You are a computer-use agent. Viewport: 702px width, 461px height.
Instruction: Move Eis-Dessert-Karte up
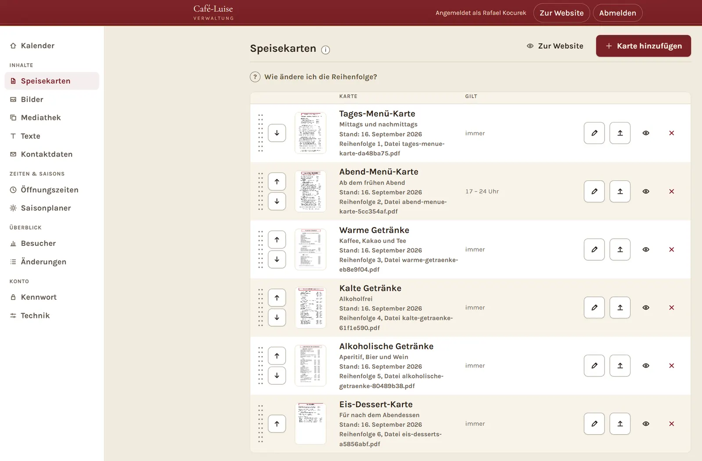(x=277, y=424)
